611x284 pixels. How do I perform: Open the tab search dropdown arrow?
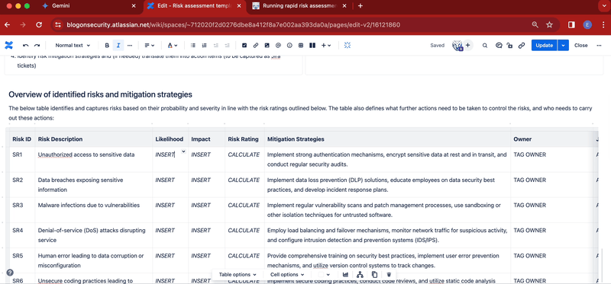[x=603, y=6]
